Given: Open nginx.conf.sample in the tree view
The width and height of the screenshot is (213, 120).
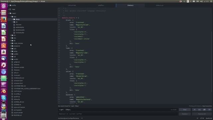Looking at the screenshot, I should click(x=19, y=107).
